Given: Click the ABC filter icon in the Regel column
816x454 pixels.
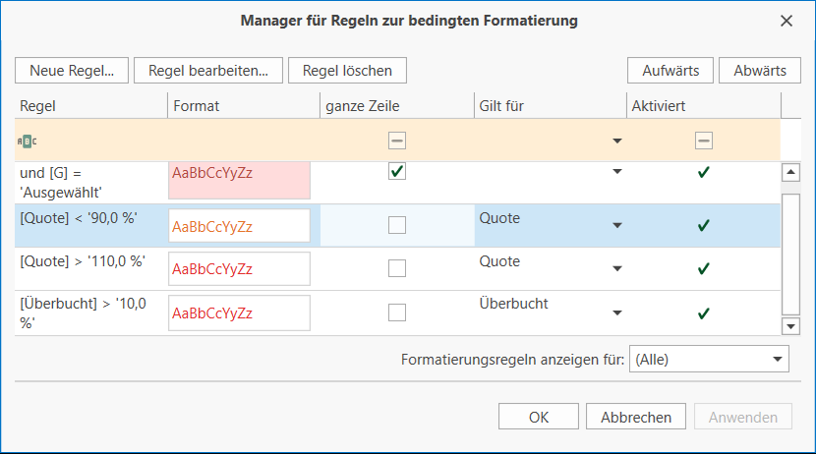Looking at the screenshot, I should pos(28,141).
